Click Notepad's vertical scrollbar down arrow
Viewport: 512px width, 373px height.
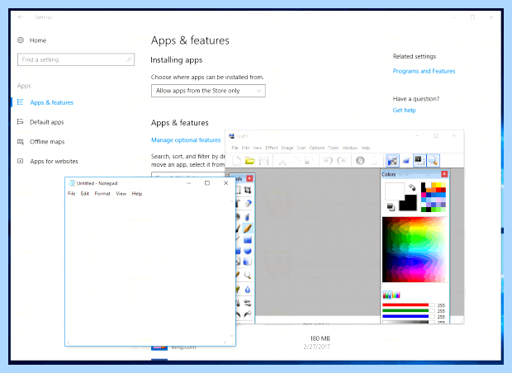[x=231, y=336]
